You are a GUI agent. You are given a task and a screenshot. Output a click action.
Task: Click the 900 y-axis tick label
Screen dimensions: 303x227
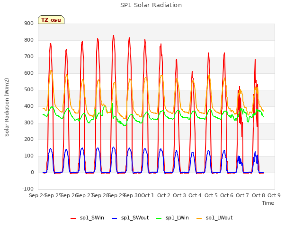(x=29, y=23)
